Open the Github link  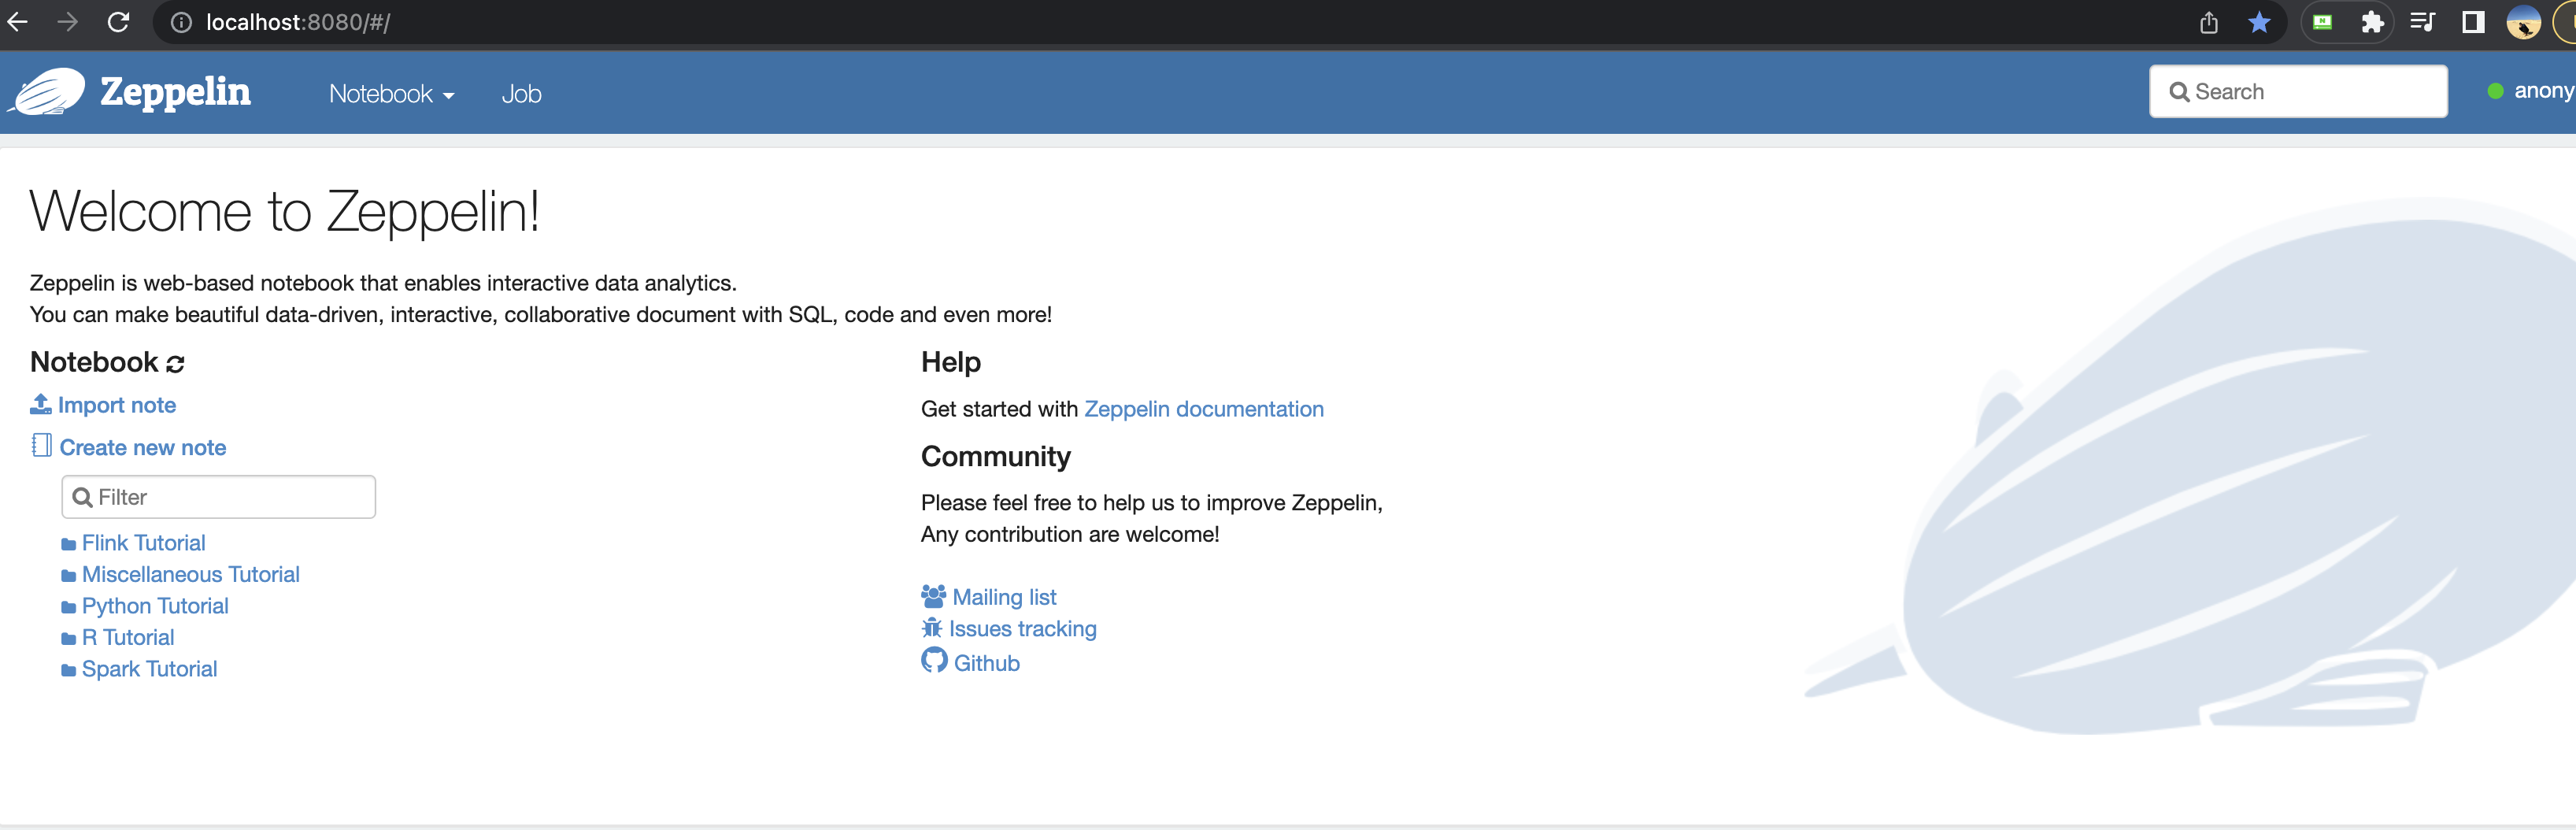point(987,663)
